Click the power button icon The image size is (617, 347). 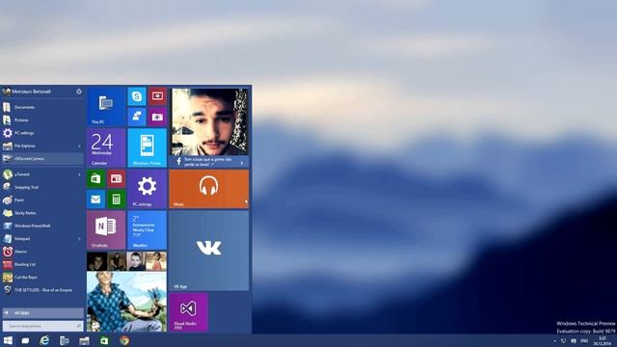coord(79,92)
